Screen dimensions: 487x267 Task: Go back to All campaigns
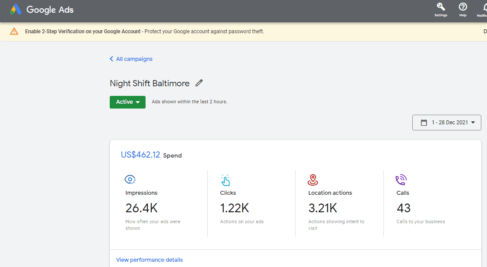131,59
